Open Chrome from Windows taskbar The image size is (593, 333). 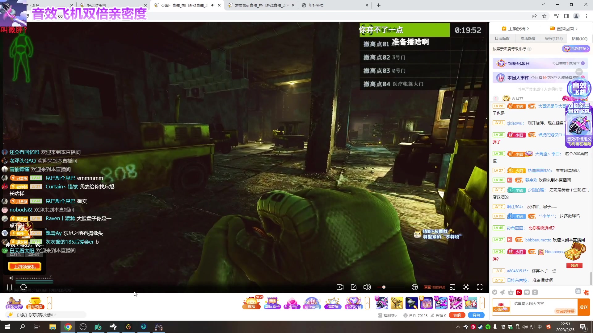click(x=68, y=327)
